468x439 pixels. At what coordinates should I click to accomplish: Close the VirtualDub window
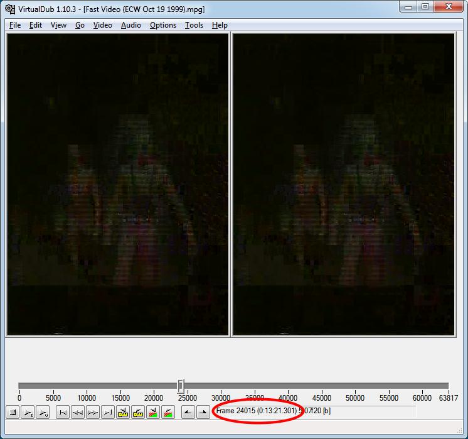click(x=449, y=6)
